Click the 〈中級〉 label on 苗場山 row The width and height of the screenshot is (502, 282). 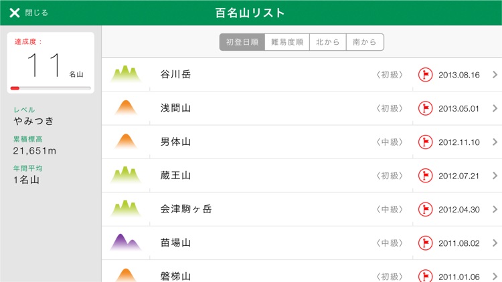390,243
